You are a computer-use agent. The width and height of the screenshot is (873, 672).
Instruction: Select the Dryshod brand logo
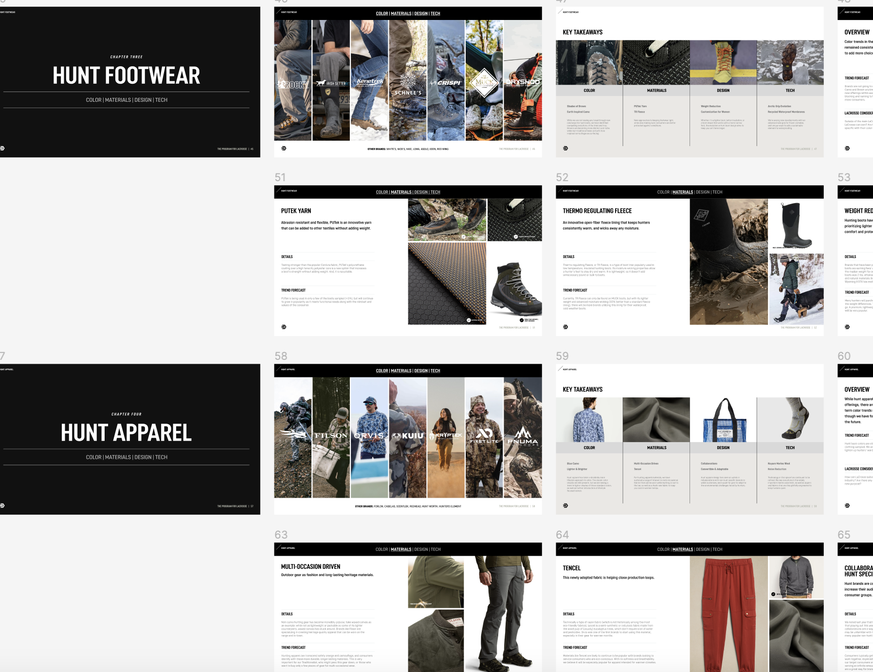523,82
